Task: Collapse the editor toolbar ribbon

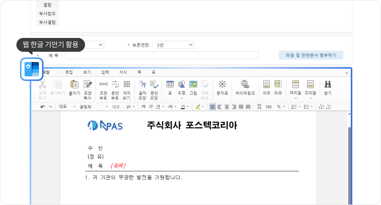Action: point(347,73)
